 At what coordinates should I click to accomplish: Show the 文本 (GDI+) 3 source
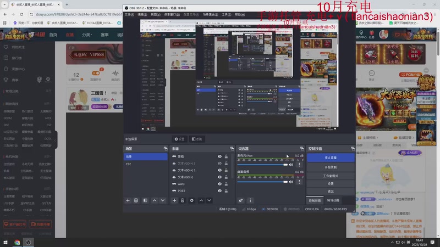point(219,163)
